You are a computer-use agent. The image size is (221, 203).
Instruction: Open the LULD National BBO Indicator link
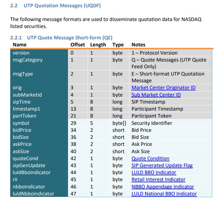coord(164,194)
